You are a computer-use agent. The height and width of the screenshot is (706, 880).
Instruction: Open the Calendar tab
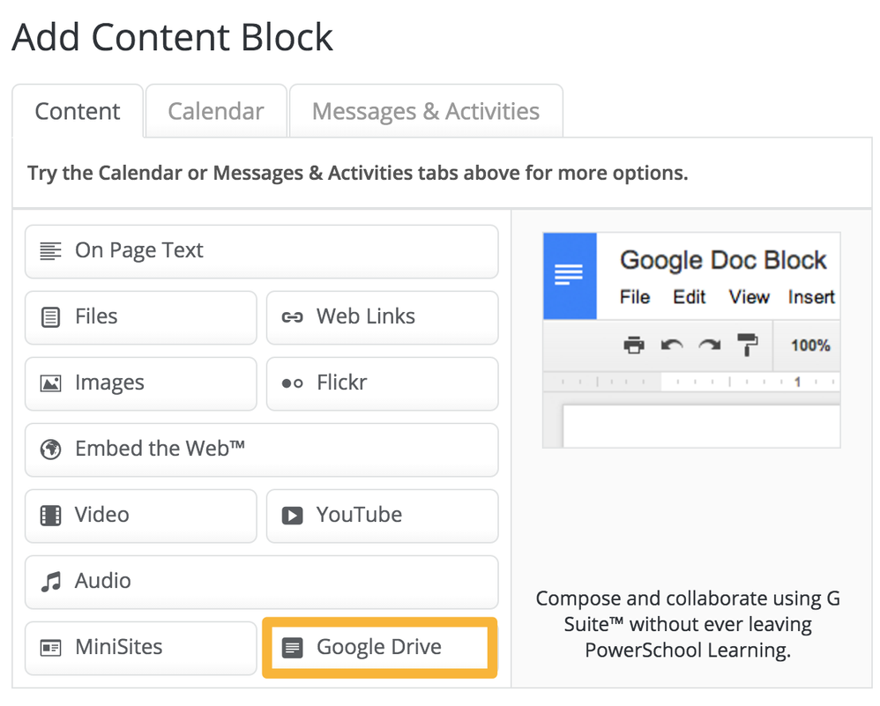coord(216,111)
